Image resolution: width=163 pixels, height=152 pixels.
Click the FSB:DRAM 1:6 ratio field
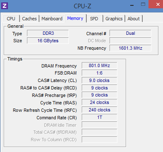[100, 73]
